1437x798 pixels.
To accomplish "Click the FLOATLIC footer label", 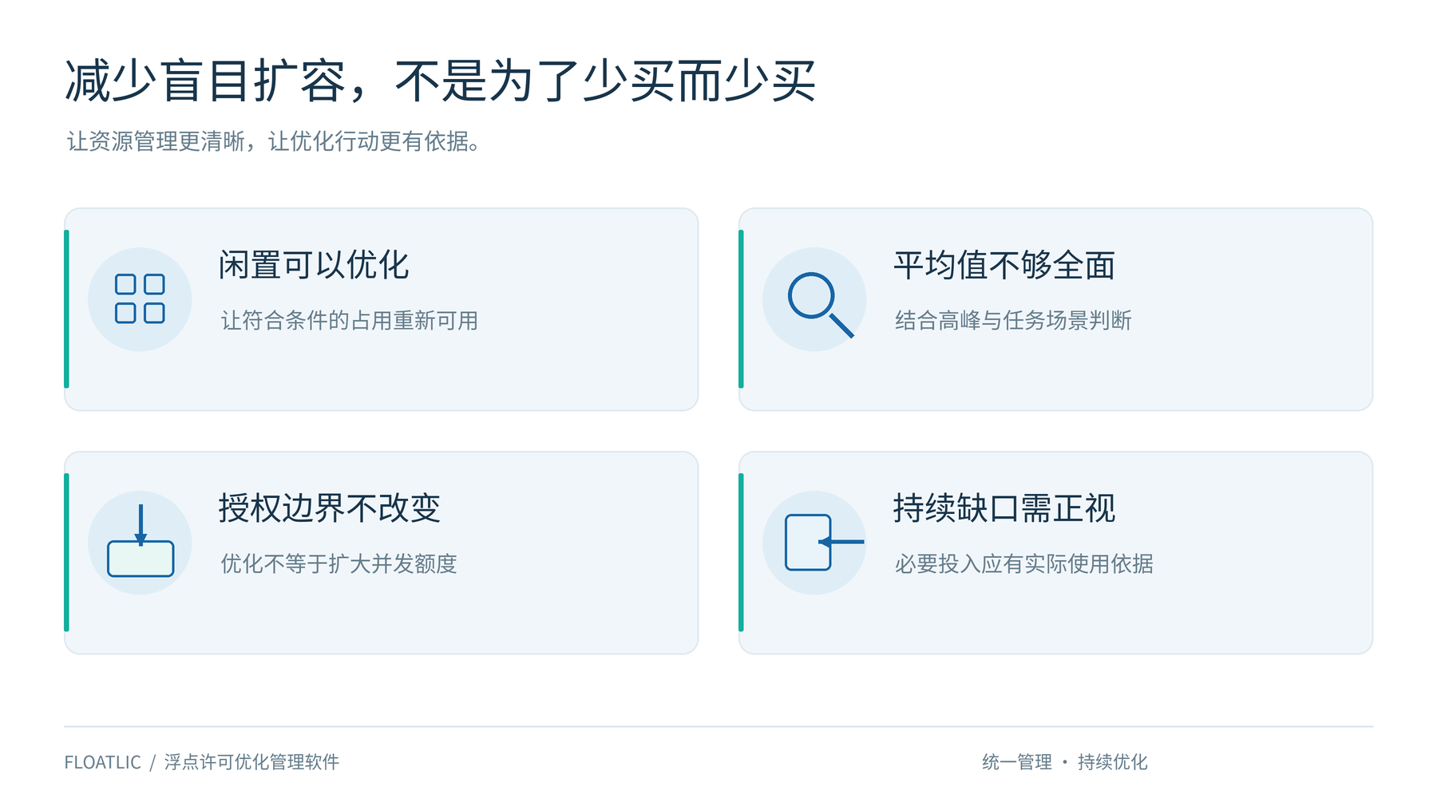I will tap(102, 762).
